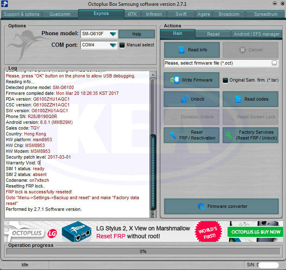286x270 pixels.
Task: Switch to the Swift tab
Action: (181, 14)
